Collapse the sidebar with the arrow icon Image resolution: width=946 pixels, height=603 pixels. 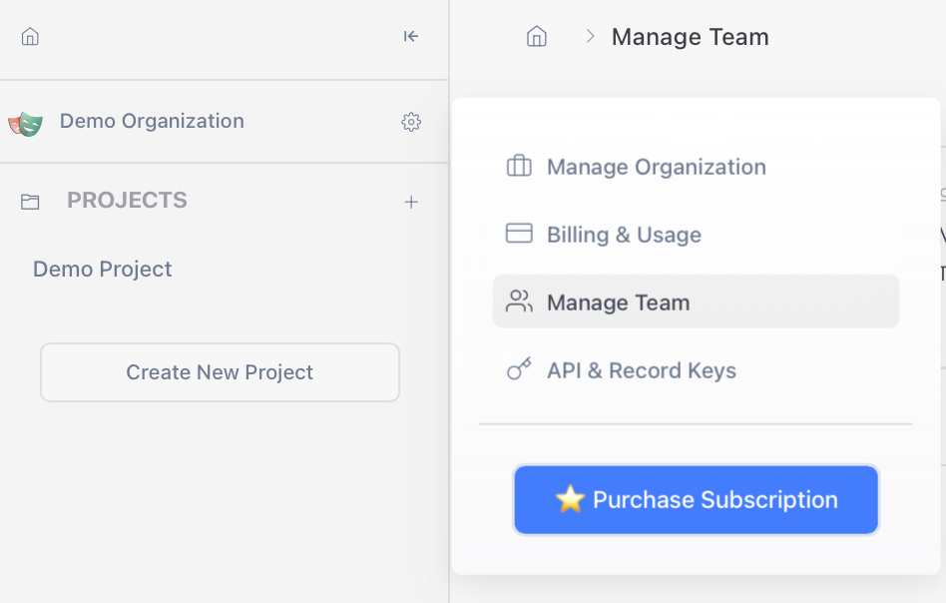pyautogui.click(x=411, y=37)
